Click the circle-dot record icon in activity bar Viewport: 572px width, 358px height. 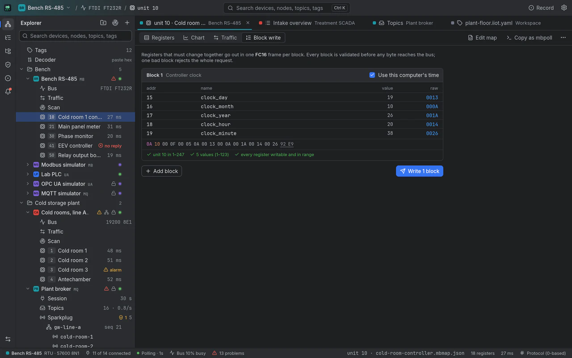(x=8, y=78)
